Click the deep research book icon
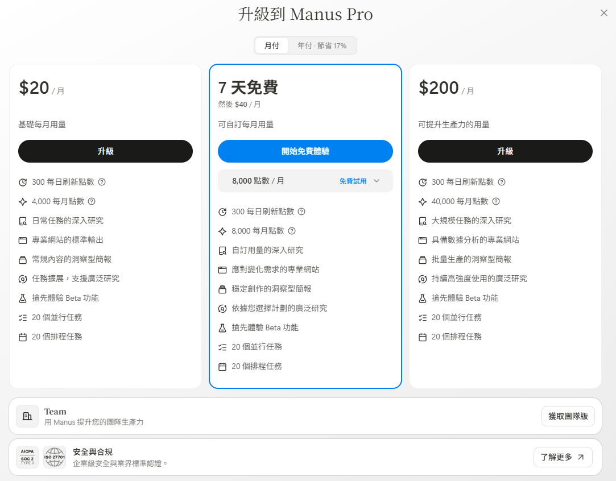The width and height of the screenshot is (616, 481). point(23,221)
